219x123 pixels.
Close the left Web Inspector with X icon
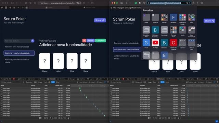[2, 79]
